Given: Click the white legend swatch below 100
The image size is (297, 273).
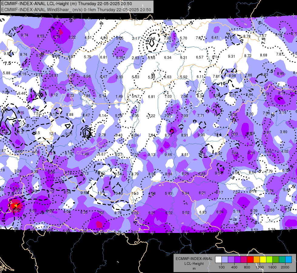Looking at the screenshot, I should click(218, 259).
